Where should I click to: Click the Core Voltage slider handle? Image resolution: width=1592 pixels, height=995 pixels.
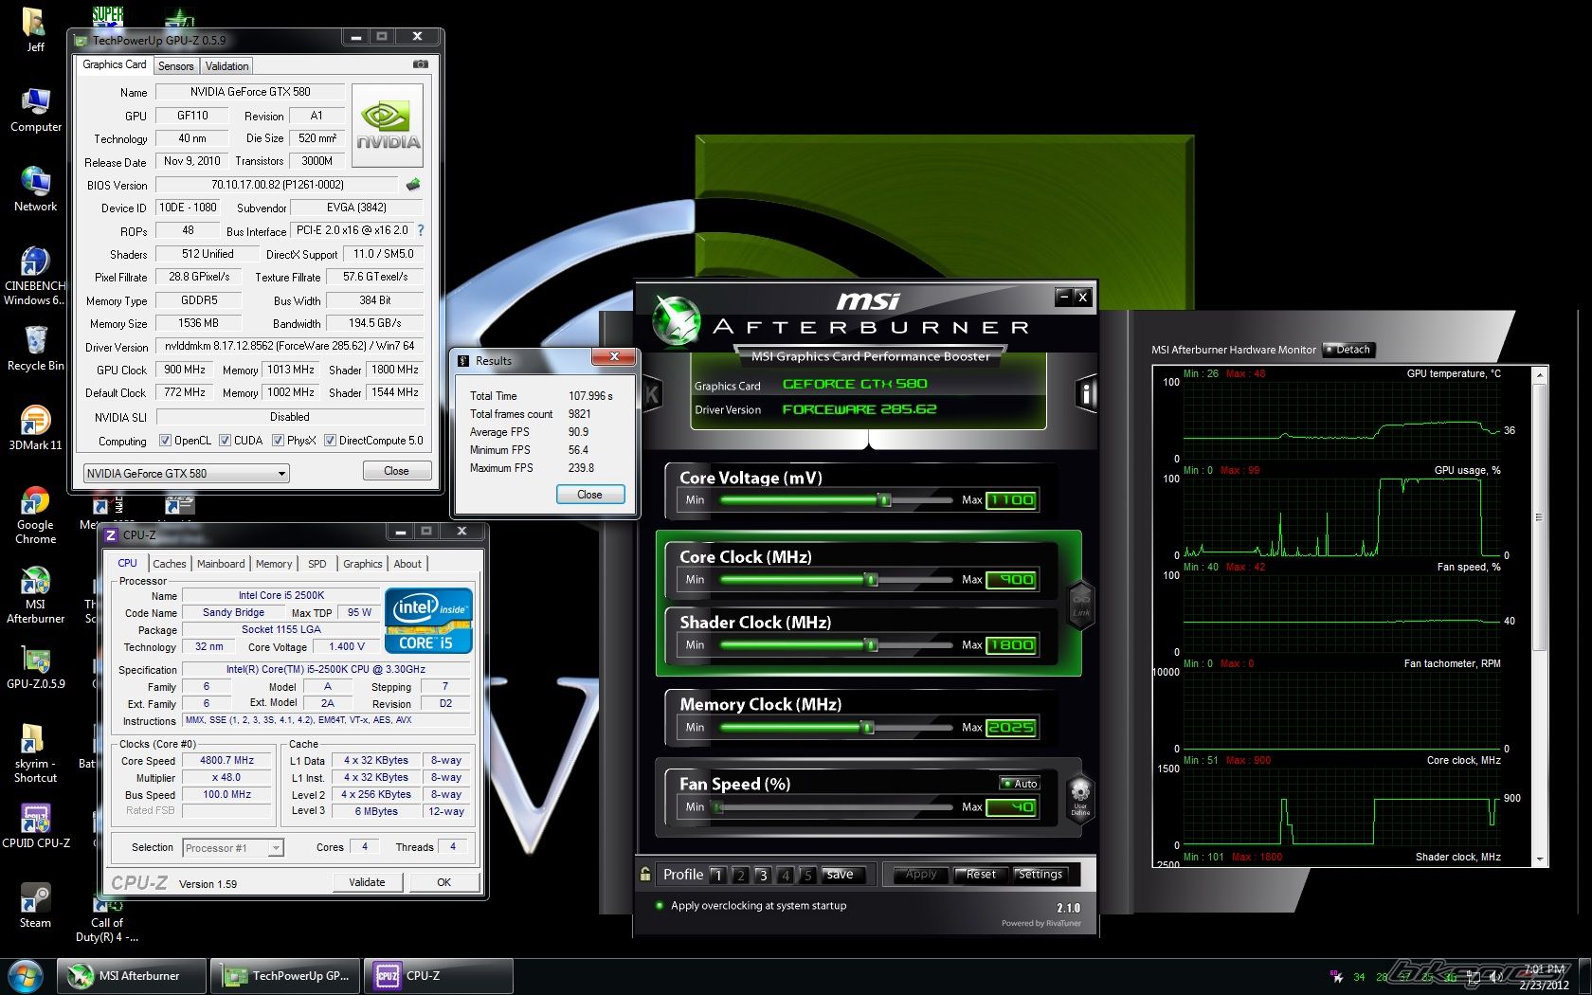[x=884, y=500]
